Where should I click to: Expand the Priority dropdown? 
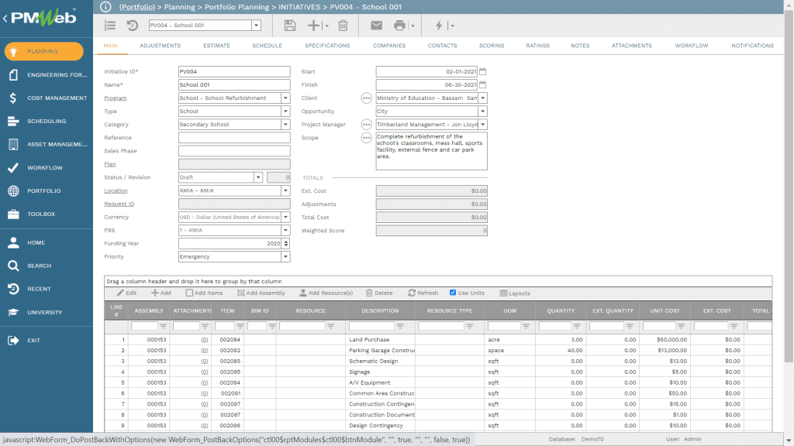[285, 257]
